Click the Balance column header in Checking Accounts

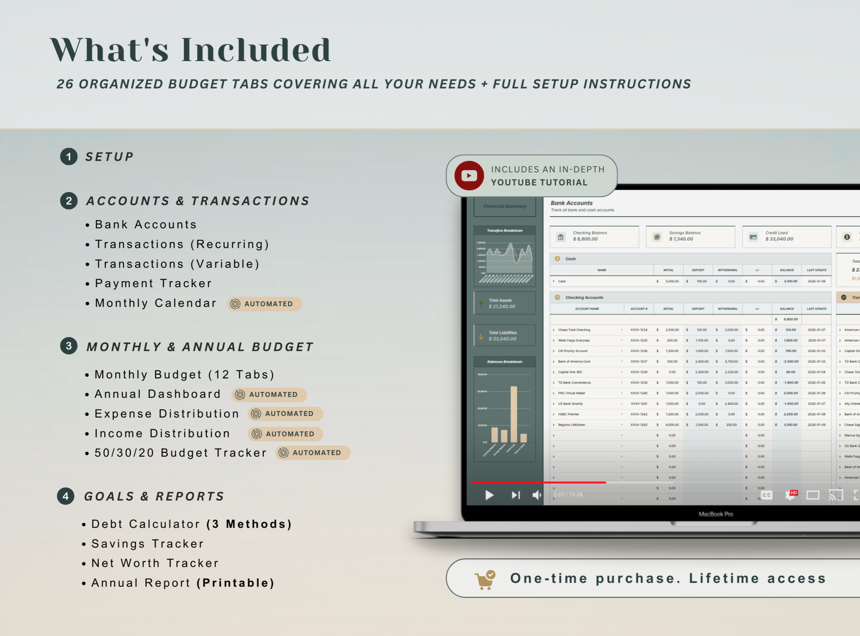point(787,309)
